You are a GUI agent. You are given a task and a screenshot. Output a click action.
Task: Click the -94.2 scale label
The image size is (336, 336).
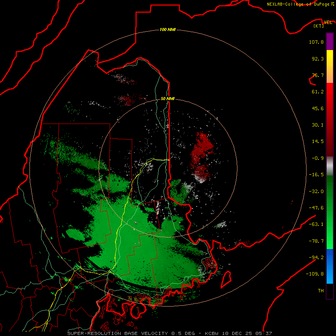(x=316, y=257)
